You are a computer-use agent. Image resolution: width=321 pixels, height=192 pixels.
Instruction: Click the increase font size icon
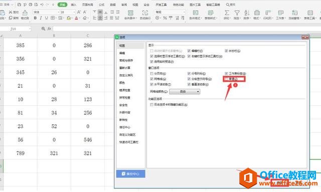pos(79,12)
